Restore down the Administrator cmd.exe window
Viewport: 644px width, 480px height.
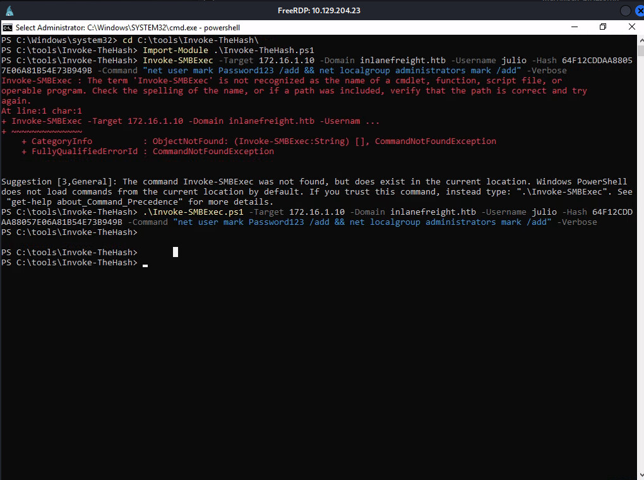[x=603, y=27]
